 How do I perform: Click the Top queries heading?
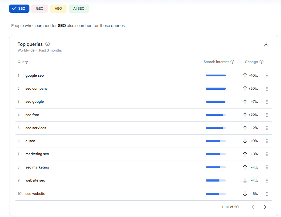30,44
